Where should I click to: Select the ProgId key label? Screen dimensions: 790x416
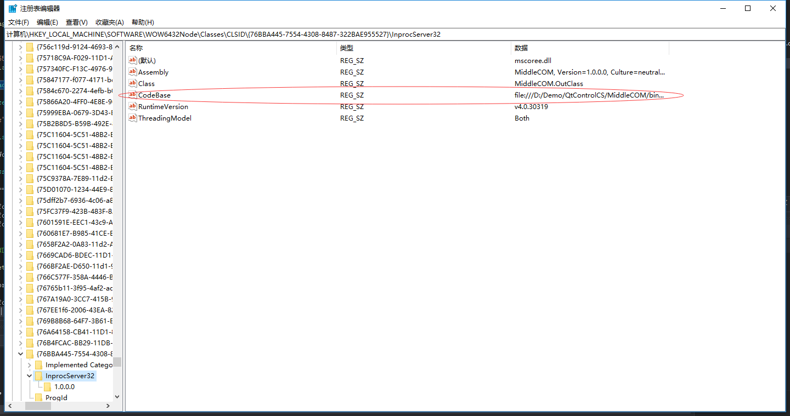point(57,397)
